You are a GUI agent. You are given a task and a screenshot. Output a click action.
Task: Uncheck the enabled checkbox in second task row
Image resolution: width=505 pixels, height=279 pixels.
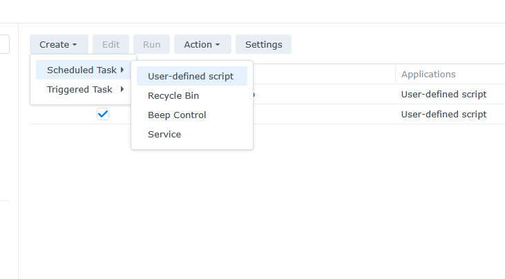(103, 114)
